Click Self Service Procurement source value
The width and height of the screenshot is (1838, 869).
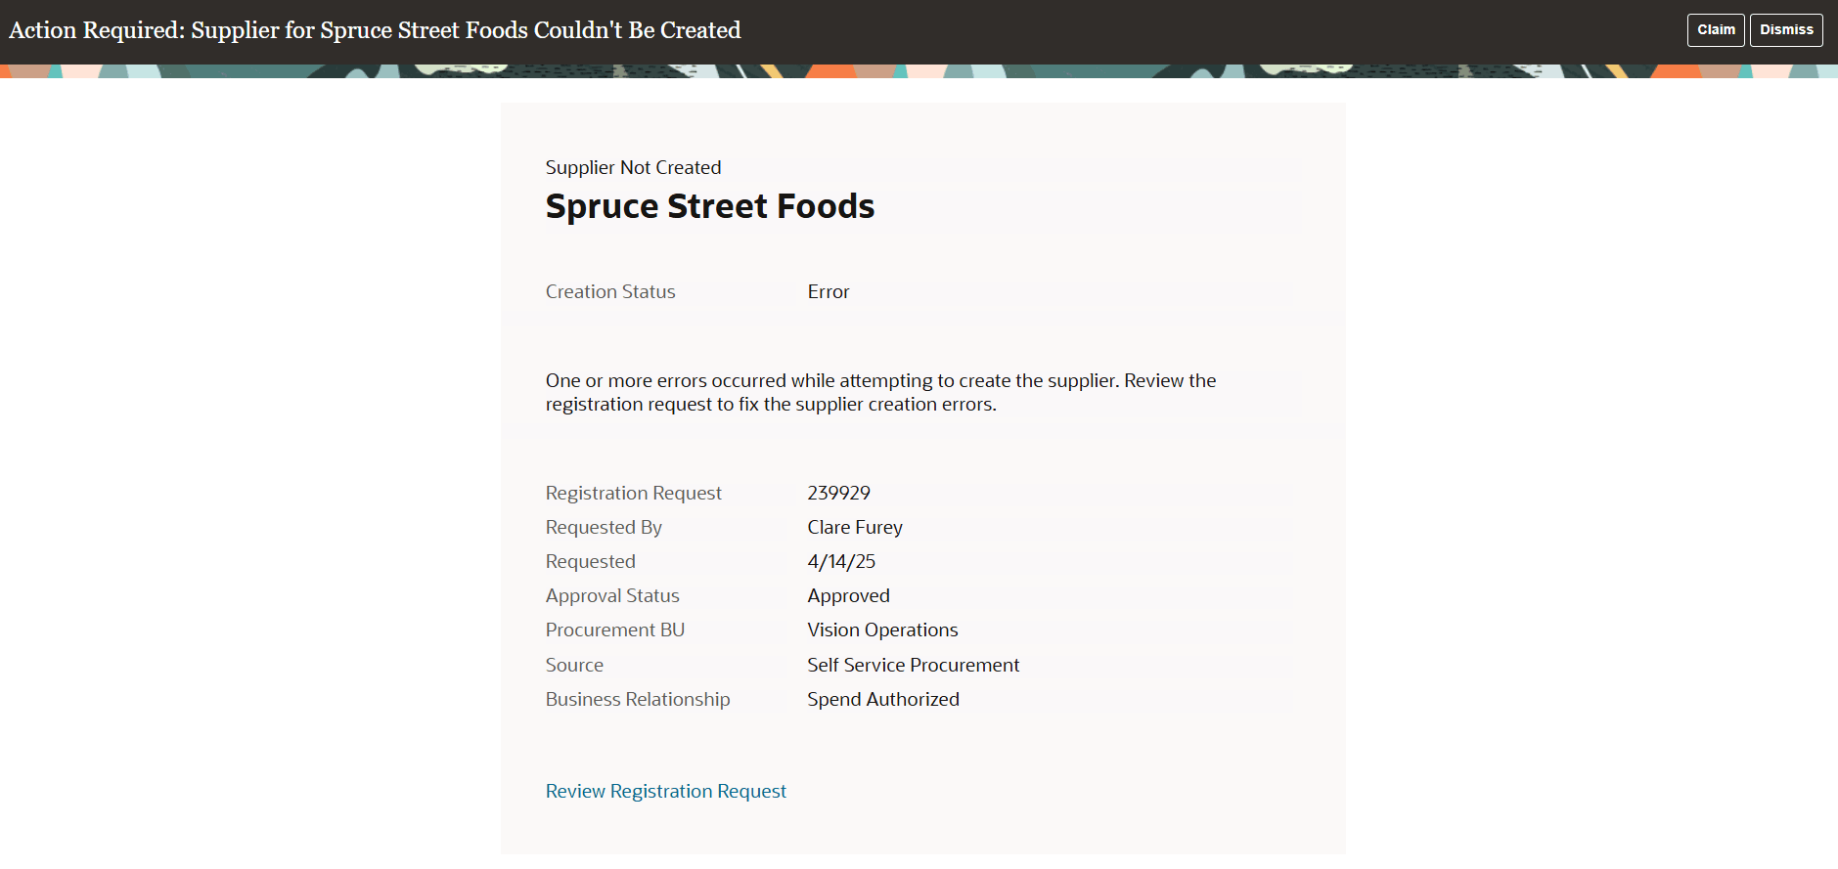click(x=912, y=665)
